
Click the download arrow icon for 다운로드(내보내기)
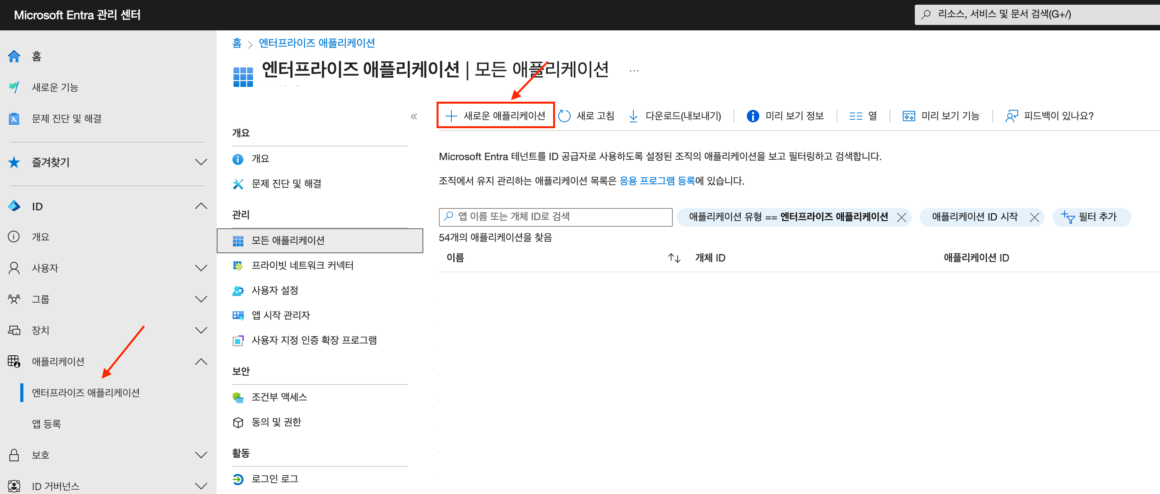click(x=633, y=116)
